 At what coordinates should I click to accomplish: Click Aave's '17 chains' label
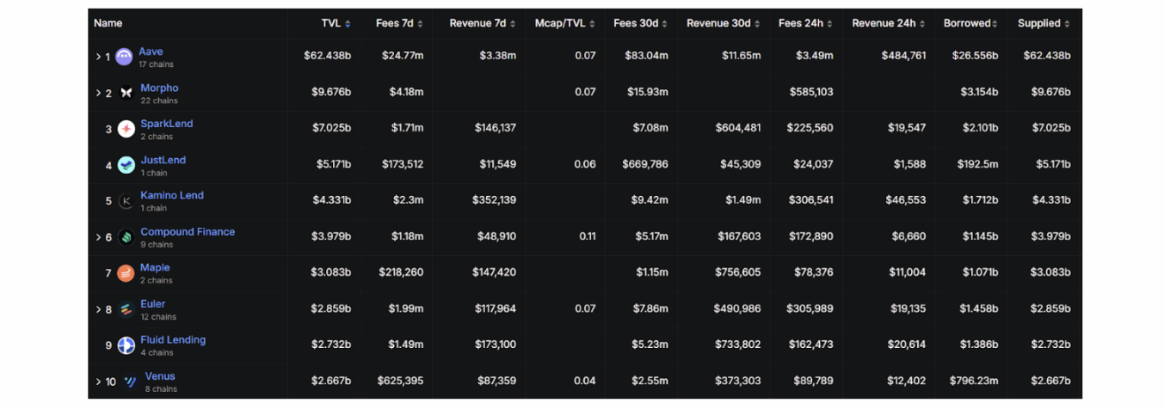(156, 64)
